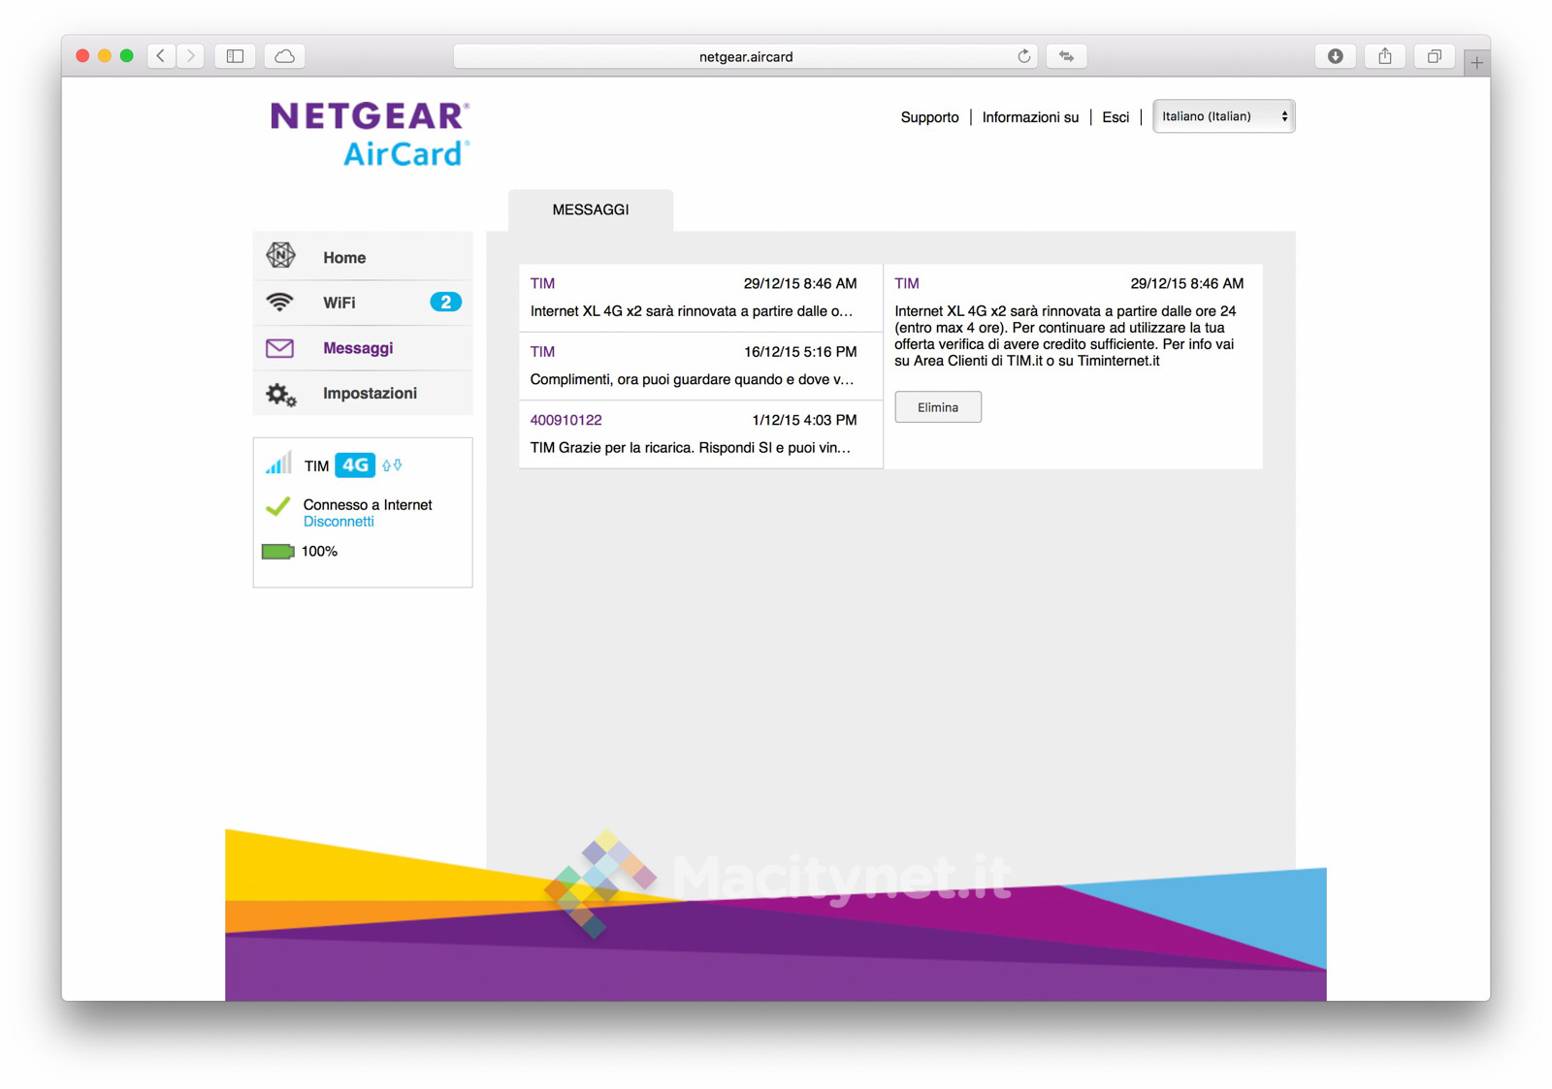Click the iCloud tabs button
This screenshot has height=1089, width=1552.
[284, 56]
